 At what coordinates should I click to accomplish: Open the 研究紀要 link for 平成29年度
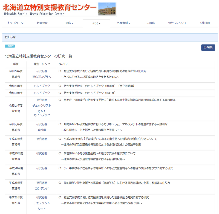42,154
